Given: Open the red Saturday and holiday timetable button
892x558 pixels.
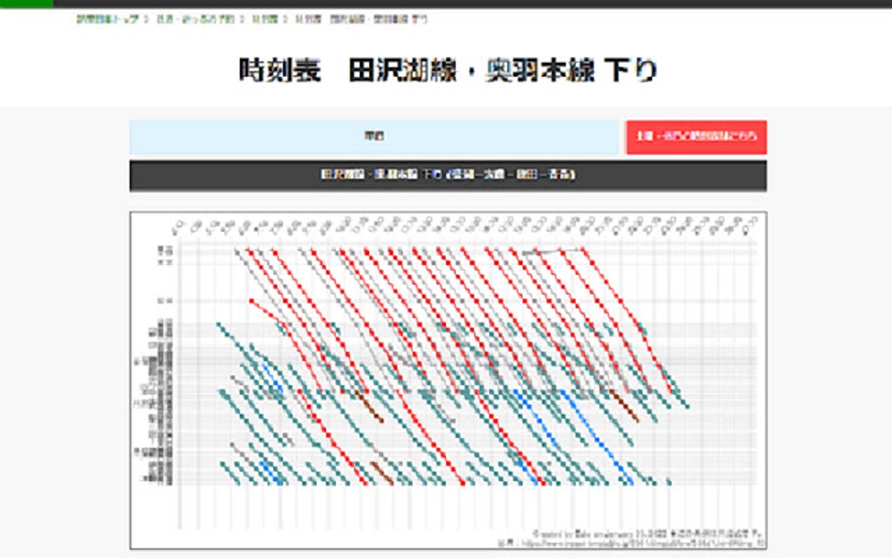Looking at the screenshot, I should click(x=696, y=137).
